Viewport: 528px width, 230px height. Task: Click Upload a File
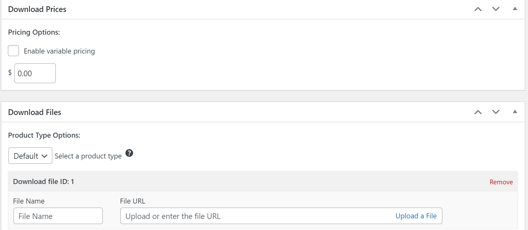(x=416, y=216)
